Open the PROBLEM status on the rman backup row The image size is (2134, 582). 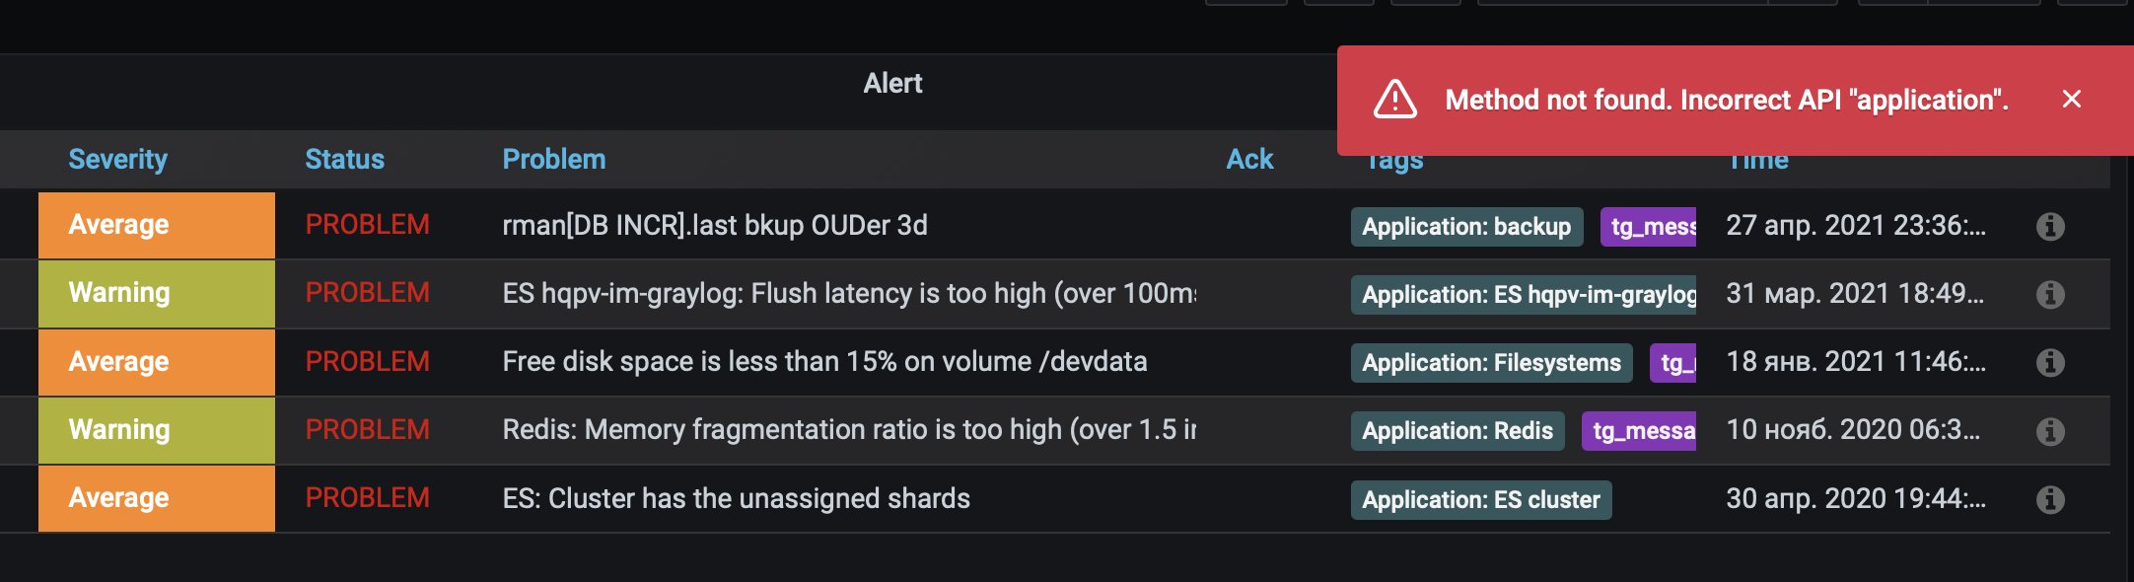tap(367, 225)
